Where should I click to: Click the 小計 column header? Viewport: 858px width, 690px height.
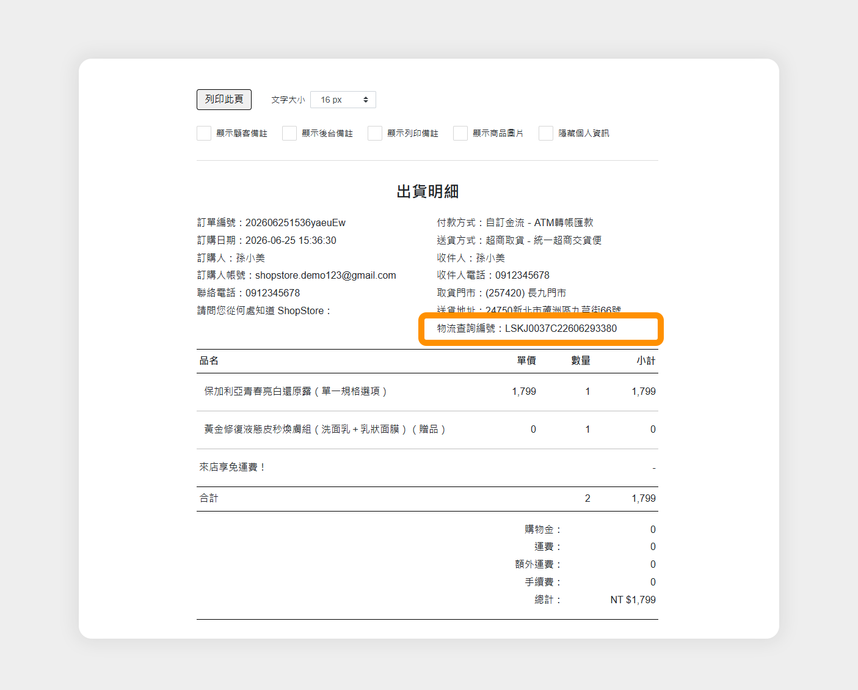click(x=646, y=361)
